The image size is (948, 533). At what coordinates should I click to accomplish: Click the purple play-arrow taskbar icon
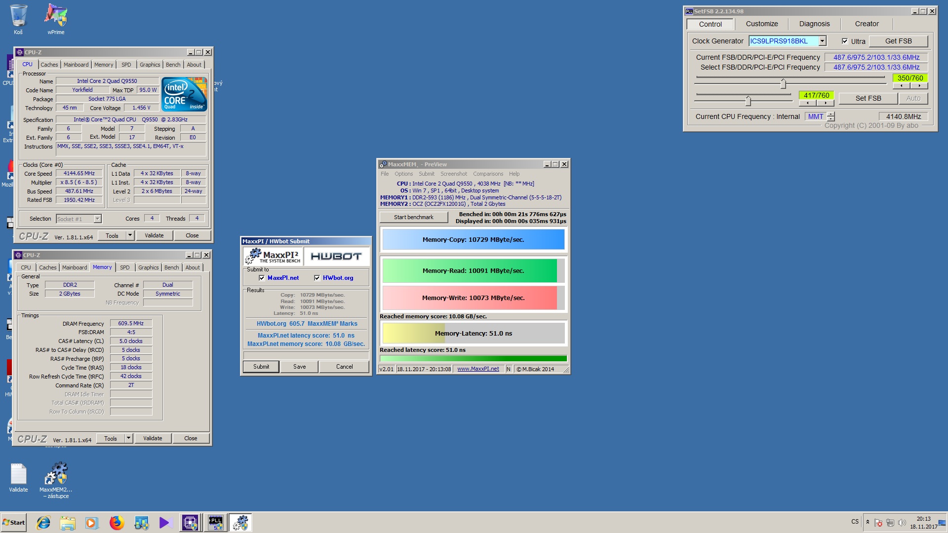pyautogui.click(x=165, y=523)
